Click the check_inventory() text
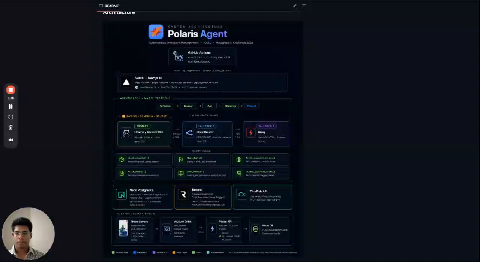This screenshot has height=262, width=480. point(138,158)
